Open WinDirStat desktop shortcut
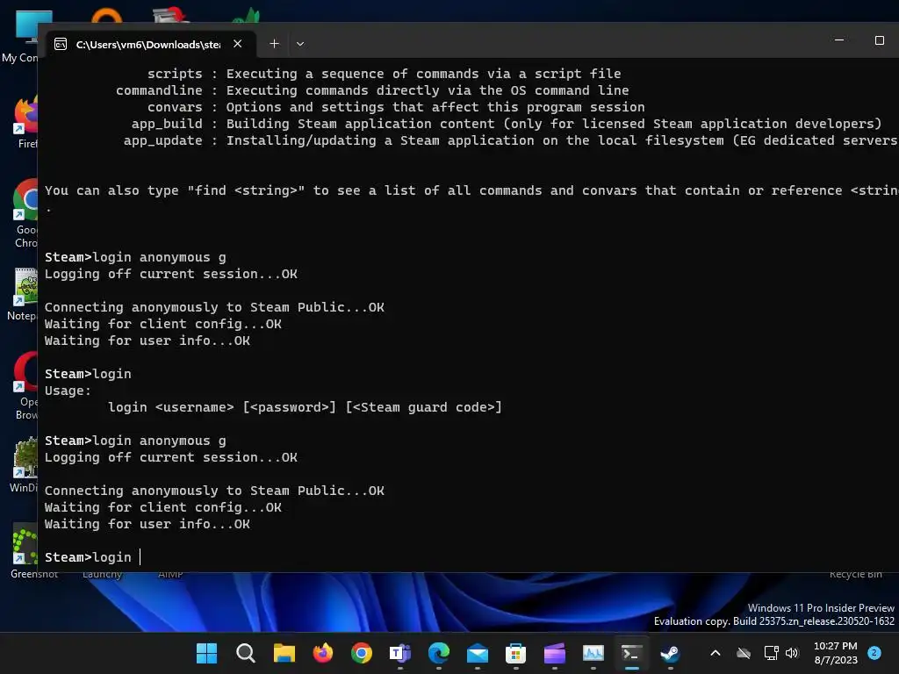Screen dimensions: 899x674 [23, 465]
